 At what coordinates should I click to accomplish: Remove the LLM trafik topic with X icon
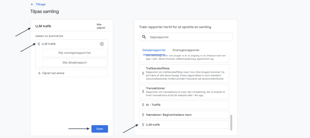coord(102,44)
